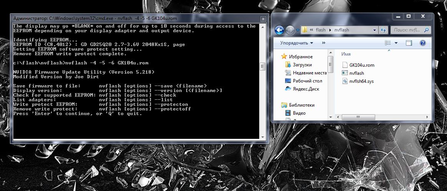Click the Загрузки folder icon
This screenshot has height=191, width=447.
click(x=288, y=64)
